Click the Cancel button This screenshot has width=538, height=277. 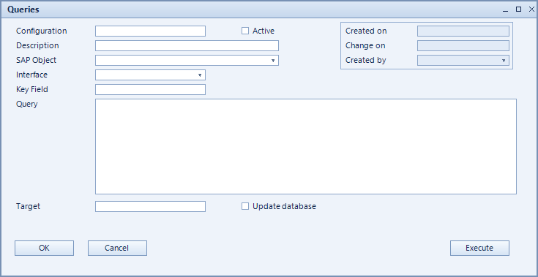117,248
